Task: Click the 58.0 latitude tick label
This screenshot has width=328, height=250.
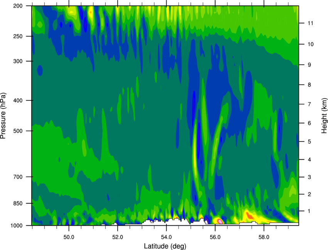Action: [264, 237]
